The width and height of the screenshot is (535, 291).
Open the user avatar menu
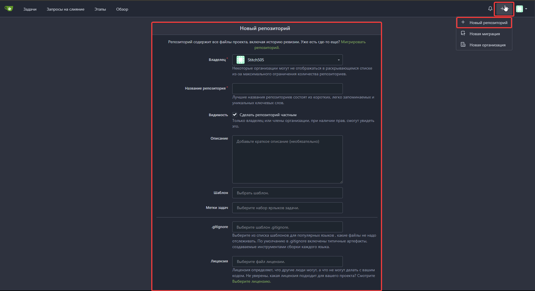point(521,9)
